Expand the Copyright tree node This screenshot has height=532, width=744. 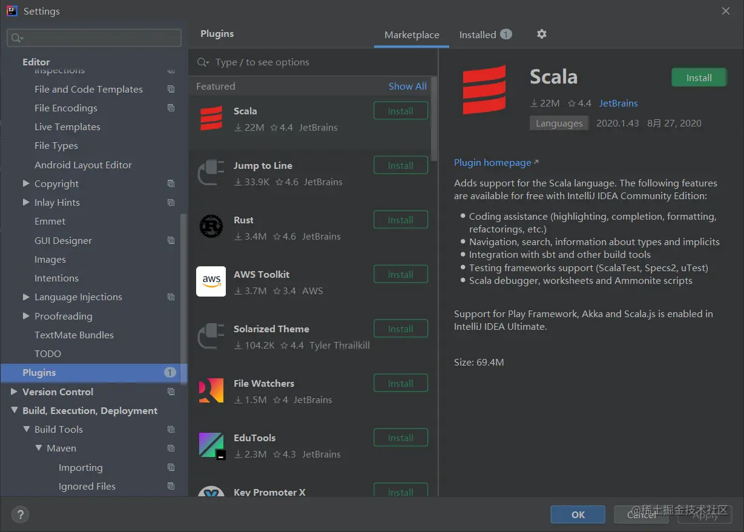pyautogui.click(x=26, y=183)
